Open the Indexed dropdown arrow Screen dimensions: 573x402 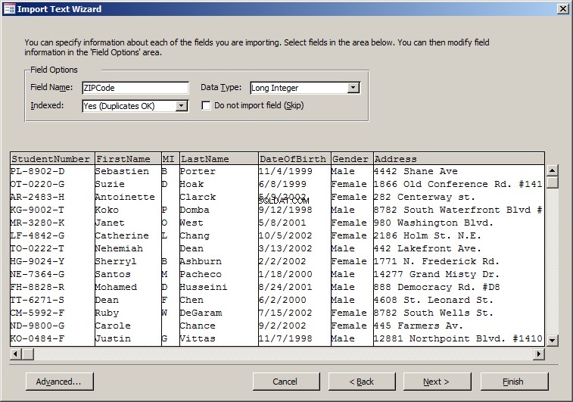point(181,106)
